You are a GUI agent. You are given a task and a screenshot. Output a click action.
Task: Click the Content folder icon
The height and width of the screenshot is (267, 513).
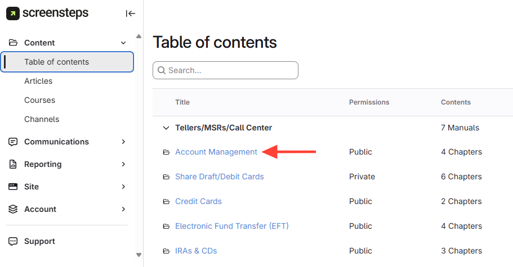point(13,43)
